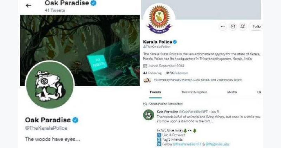
Task: Click the followers' avatars next to Followed by
Action: [x=147, y=80]
